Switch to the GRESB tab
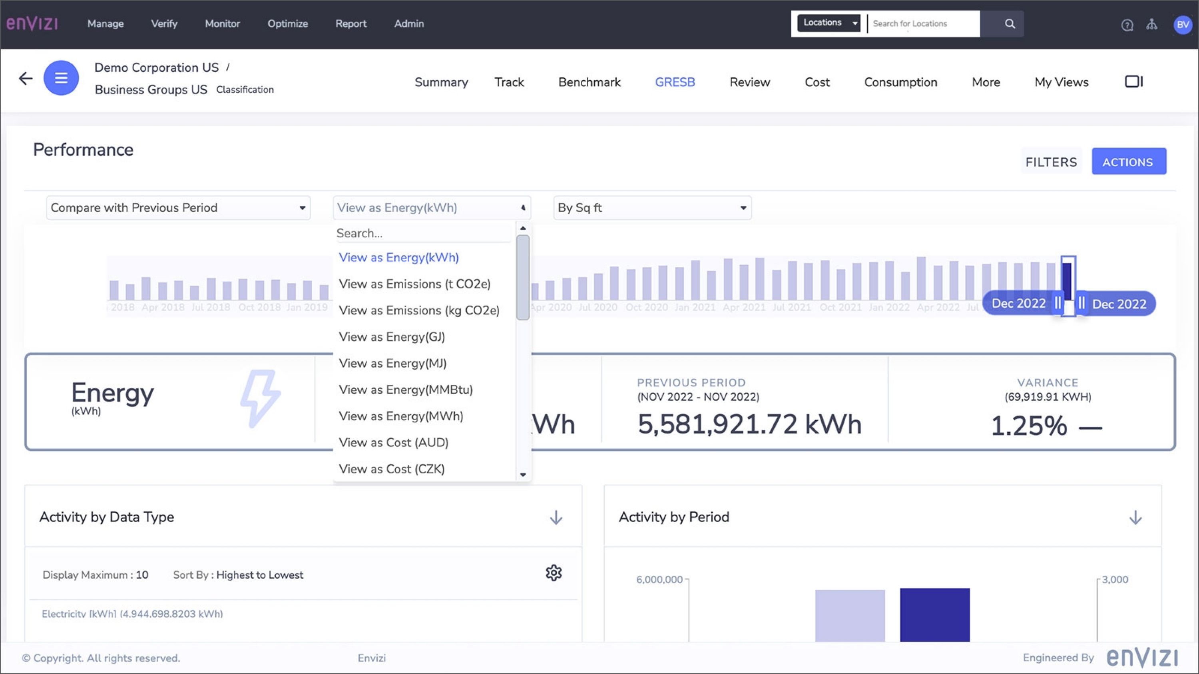 click(675, 82)
